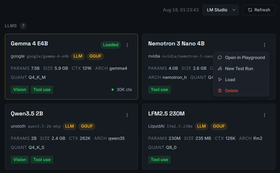Click the CTX 131K value
Viewport: 280px width, 173px height.
[87, 68]
